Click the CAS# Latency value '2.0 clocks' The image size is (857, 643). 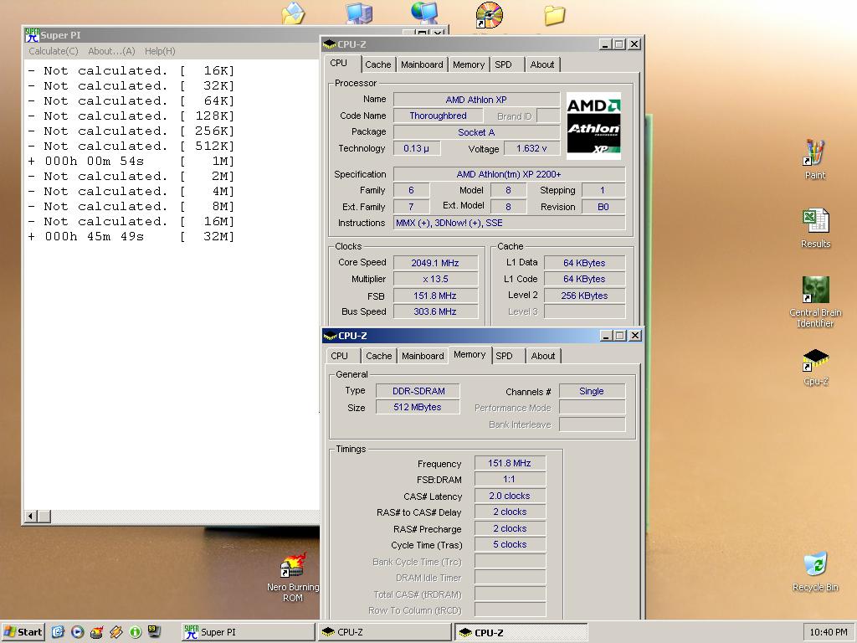(x=510, y=496)
